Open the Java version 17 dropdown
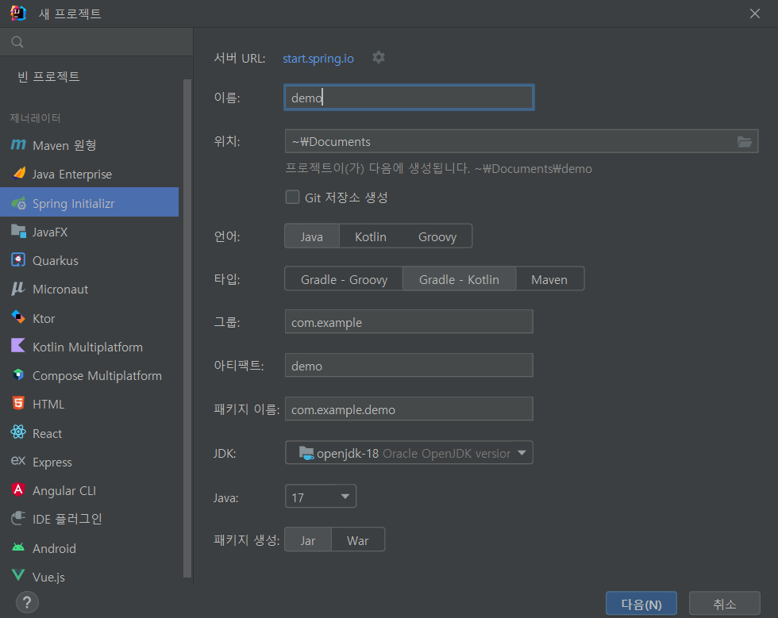Image resolution: width=778 pixels, height=618 pixels. 321,497
